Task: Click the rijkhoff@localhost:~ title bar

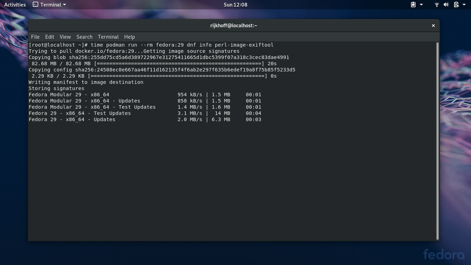Action: click(x=234, y=26)
